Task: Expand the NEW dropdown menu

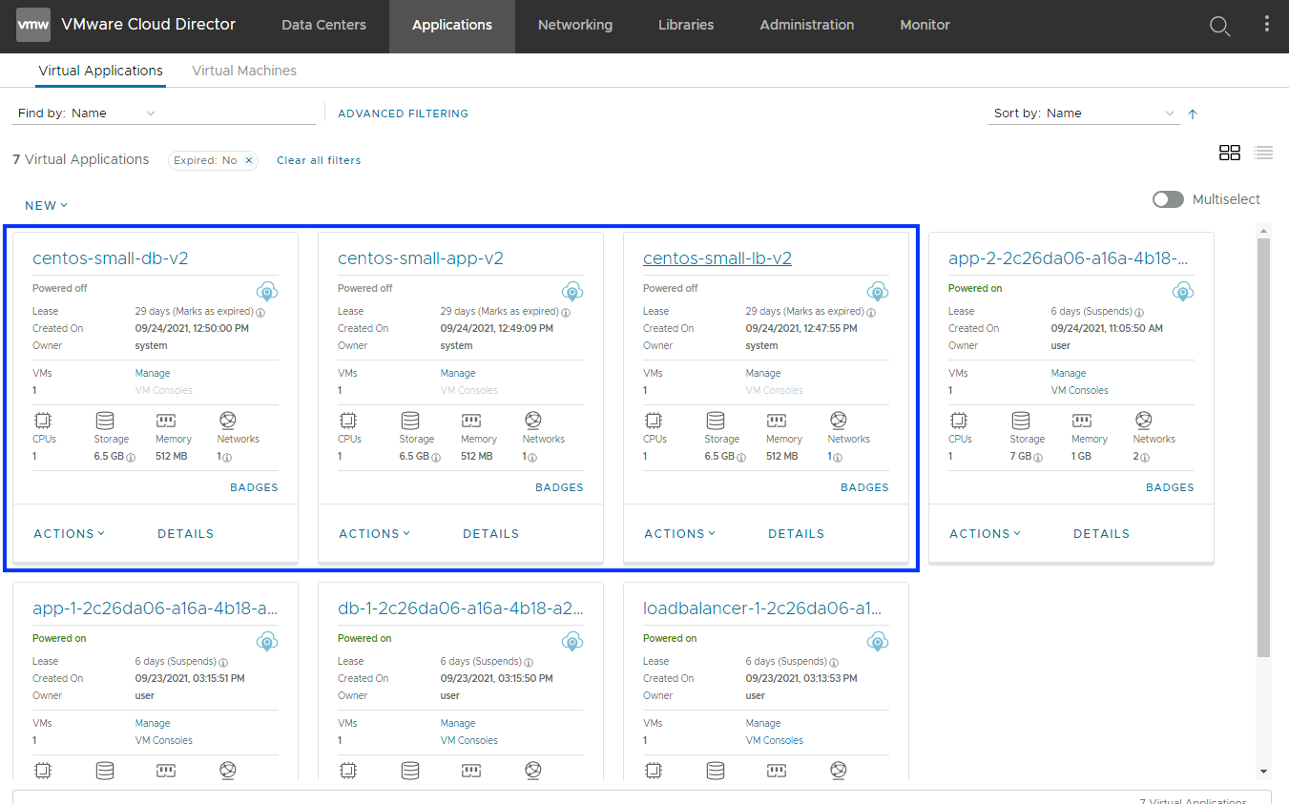Action: 46,205
